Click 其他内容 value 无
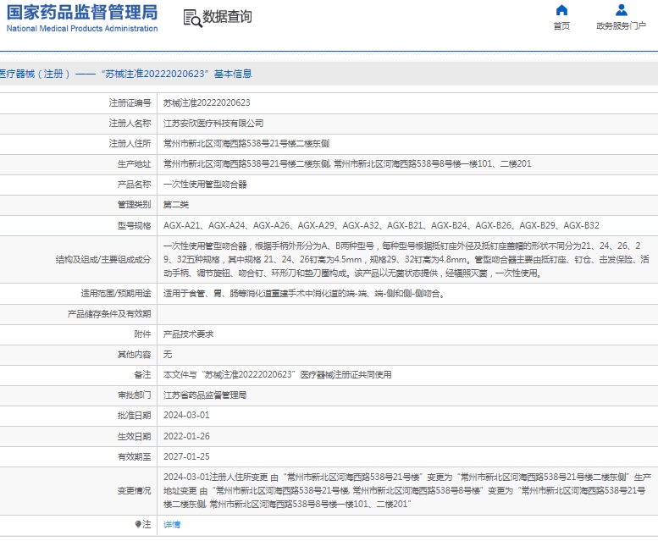 [168, 355]
